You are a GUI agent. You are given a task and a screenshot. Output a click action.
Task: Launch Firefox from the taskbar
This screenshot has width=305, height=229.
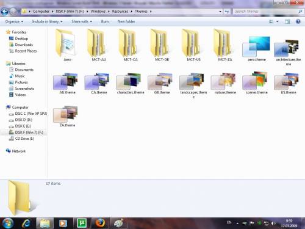tap(100, 223)
